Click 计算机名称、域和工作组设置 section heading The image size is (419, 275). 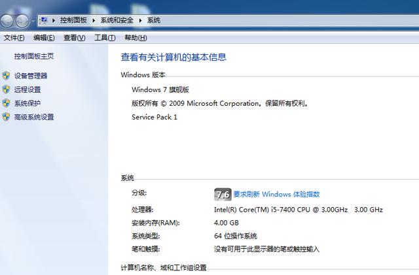(164, 268)
